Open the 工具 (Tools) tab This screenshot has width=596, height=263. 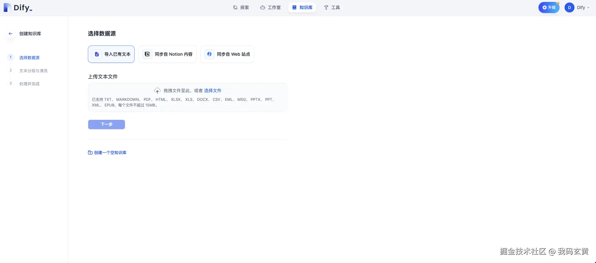point(332,7)
